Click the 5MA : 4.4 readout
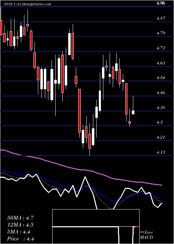 [x=19, y=232]
